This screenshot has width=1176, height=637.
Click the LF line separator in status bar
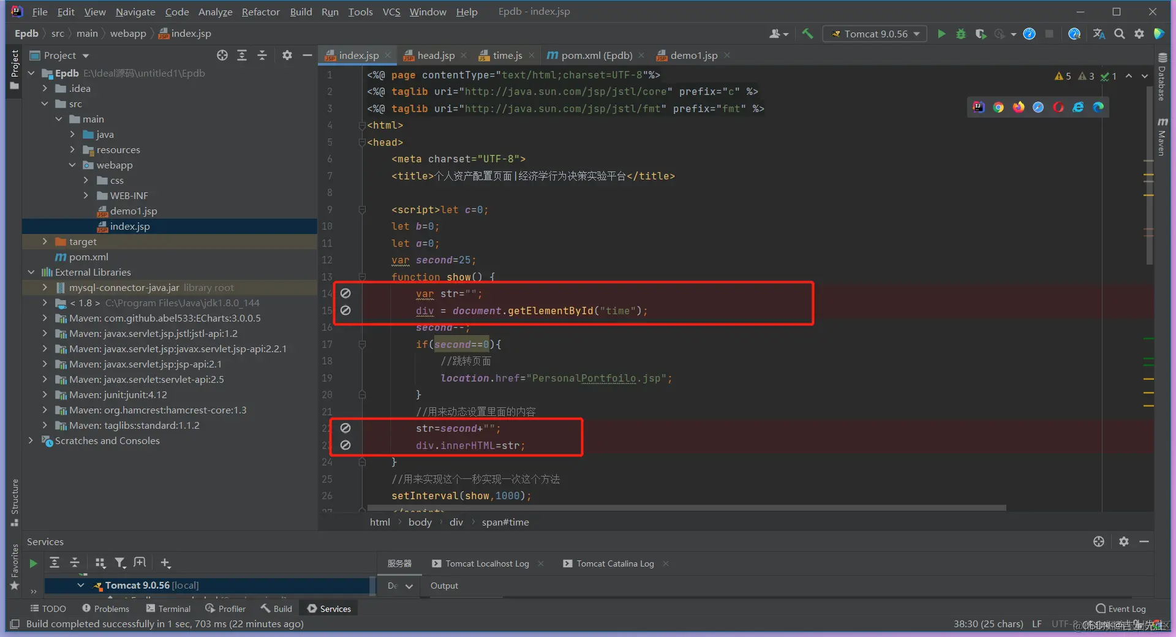tap(1036, 624)
